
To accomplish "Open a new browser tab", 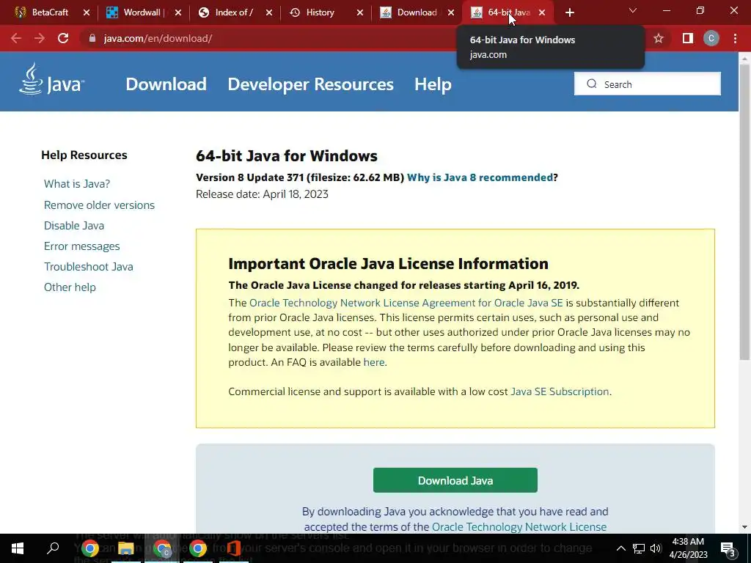I will click(x=569, y=12).
